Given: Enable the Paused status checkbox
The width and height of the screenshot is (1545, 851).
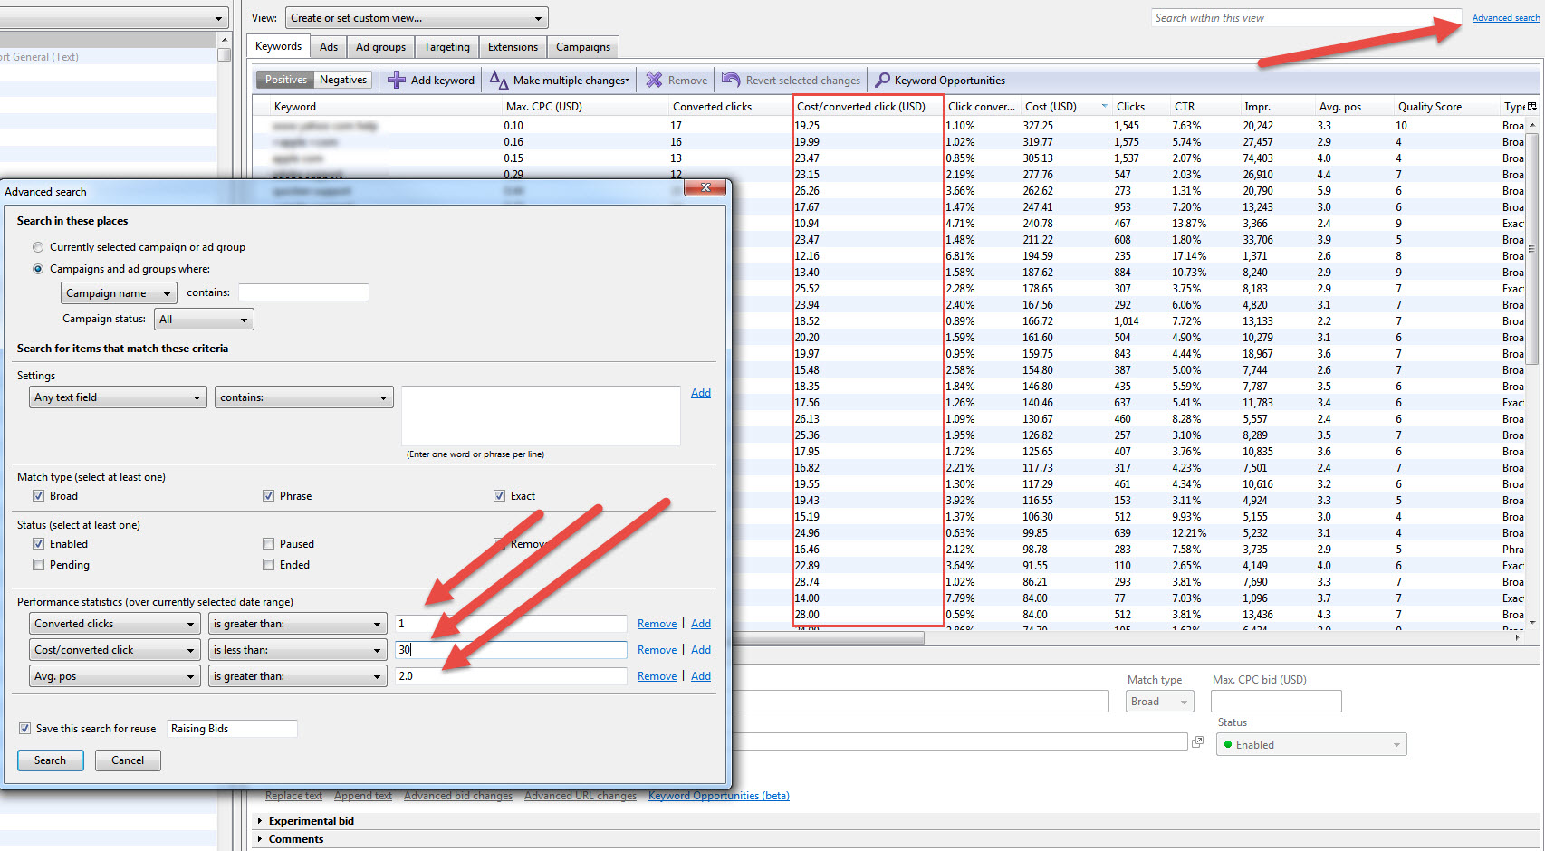Looking at the screenshot, I should [268, 544].
